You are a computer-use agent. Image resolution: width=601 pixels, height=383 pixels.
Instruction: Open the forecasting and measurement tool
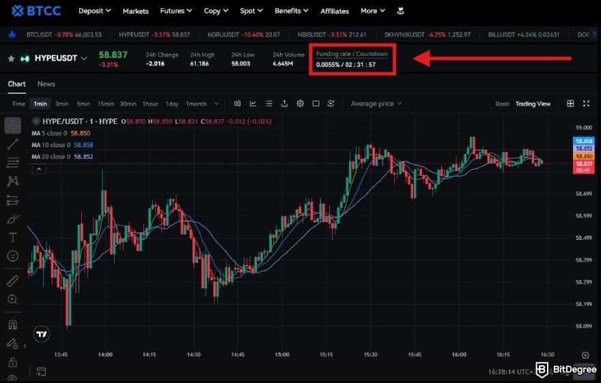13,200
